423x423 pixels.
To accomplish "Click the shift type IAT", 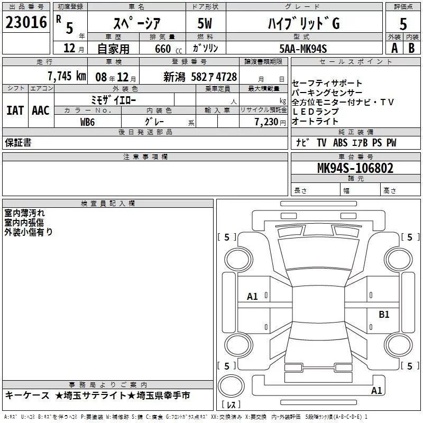I will pos(15,111).
